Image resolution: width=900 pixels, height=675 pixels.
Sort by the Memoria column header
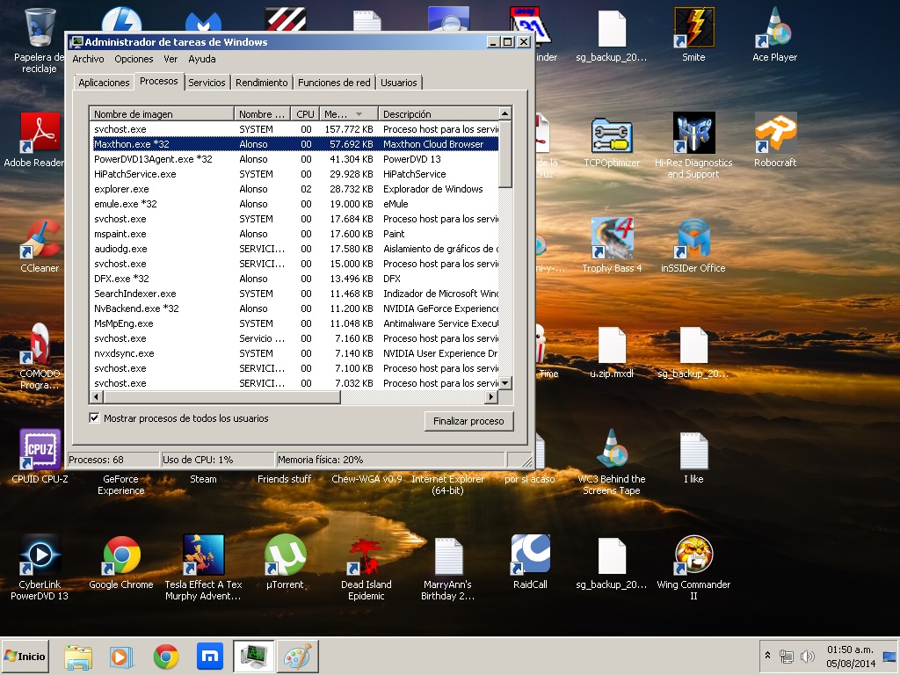[349, 113]
